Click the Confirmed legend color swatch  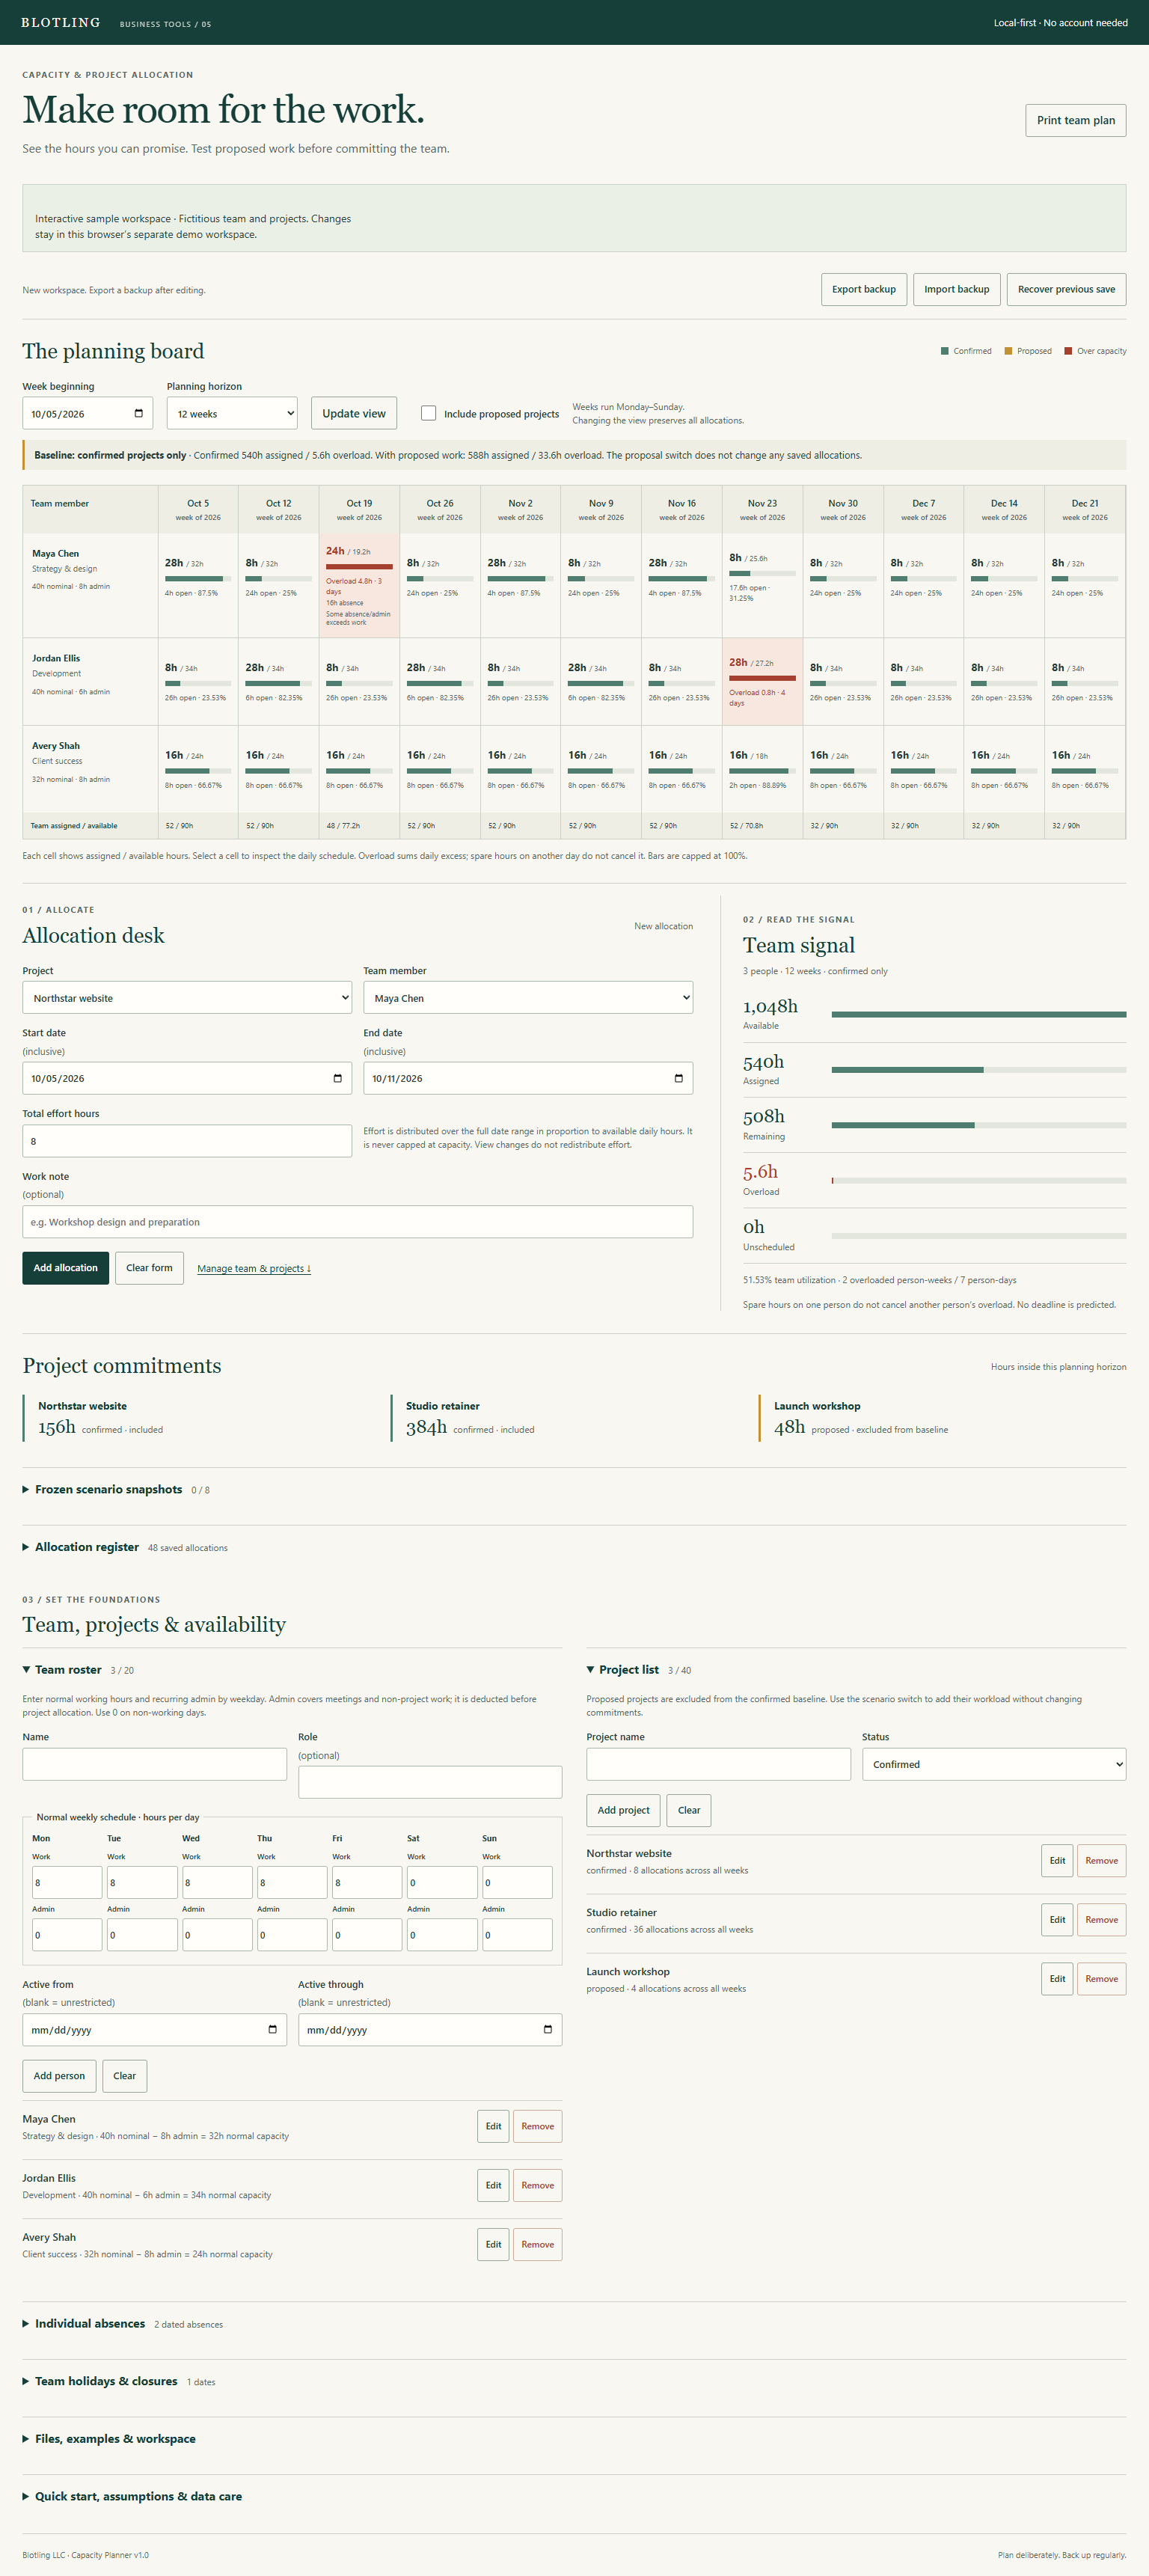944,351
